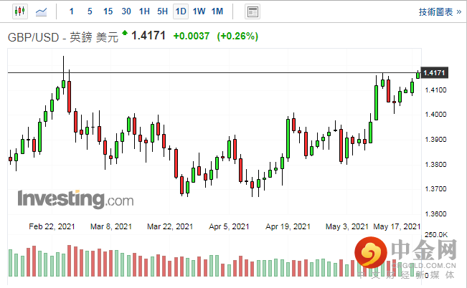Click the 1.3700 axis price label
Viewport: 467px width, 288px height.
(x=435, y=189)
